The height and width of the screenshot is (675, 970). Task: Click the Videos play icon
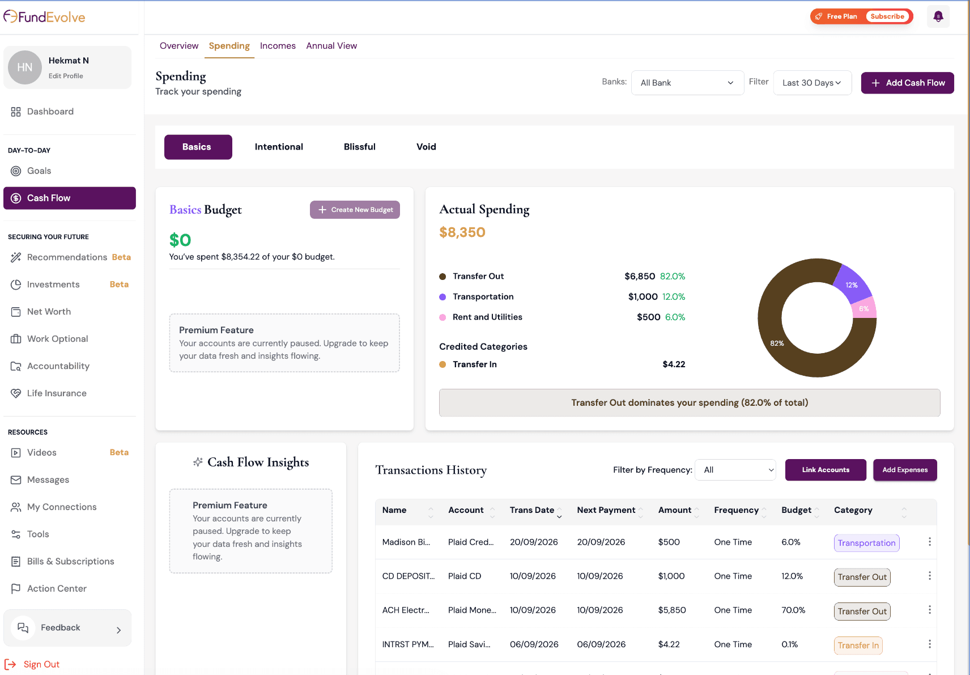click(16, 453)
